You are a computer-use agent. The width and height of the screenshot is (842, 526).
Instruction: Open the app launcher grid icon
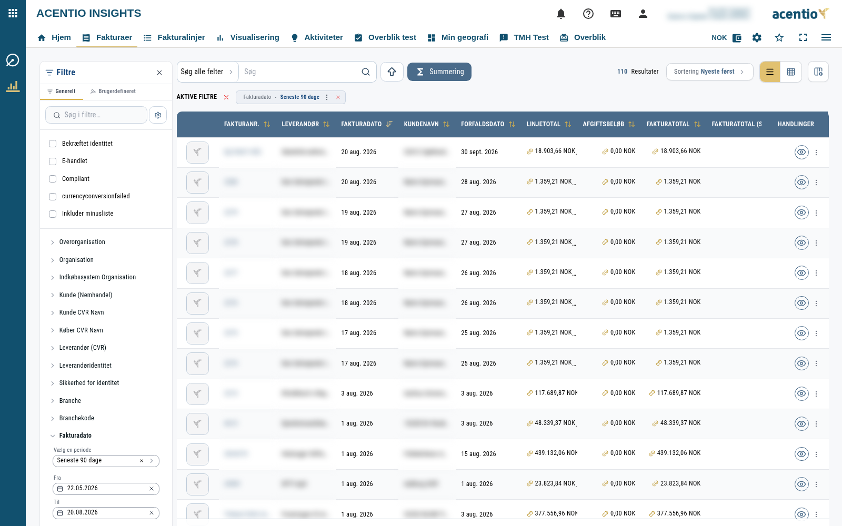(x=13, y=13)
